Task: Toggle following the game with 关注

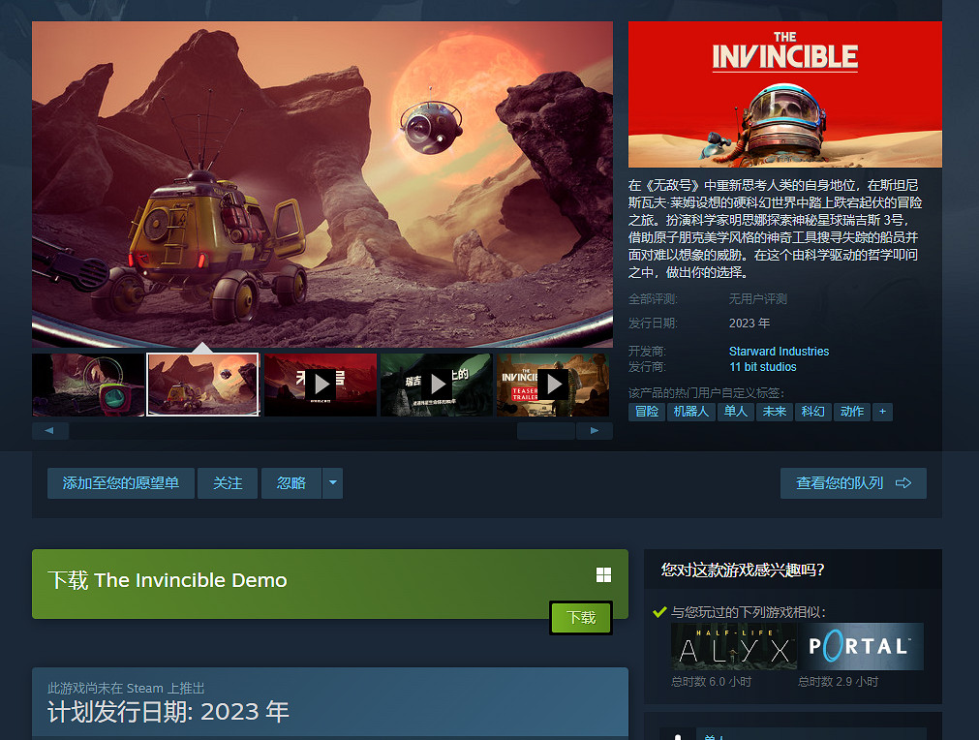Action: (x=228, y=482)
